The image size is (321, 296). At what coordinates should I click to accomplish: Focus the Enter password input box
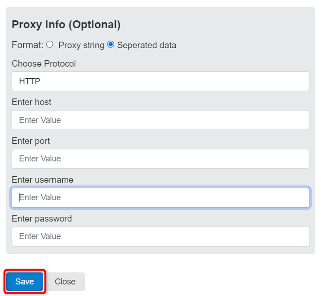coord(160,236)
